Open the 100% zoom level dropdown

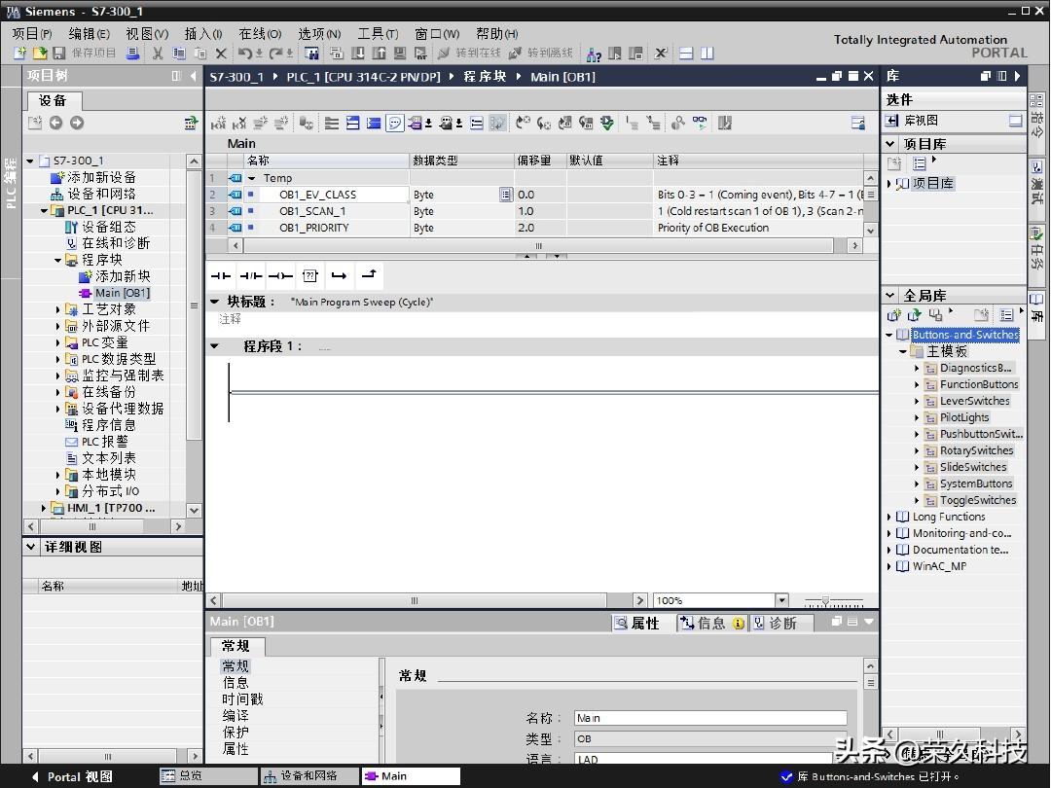point(781,600)
